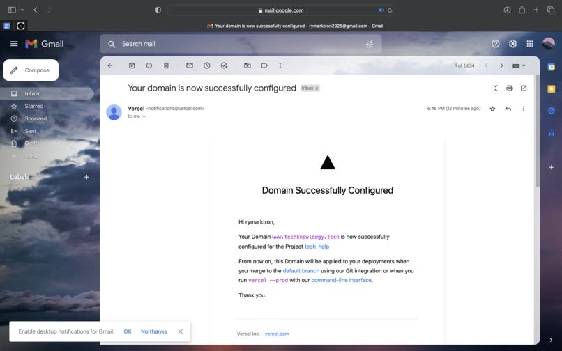Viewport: 562px width, 351px height.
Task: Open new Safari tab
Action: [x=536, y=10]
